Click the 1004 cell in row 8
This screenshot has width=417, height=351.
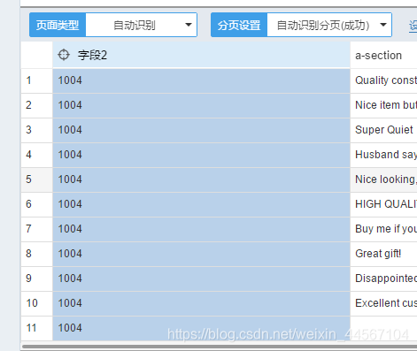click(x=201, y=254)
